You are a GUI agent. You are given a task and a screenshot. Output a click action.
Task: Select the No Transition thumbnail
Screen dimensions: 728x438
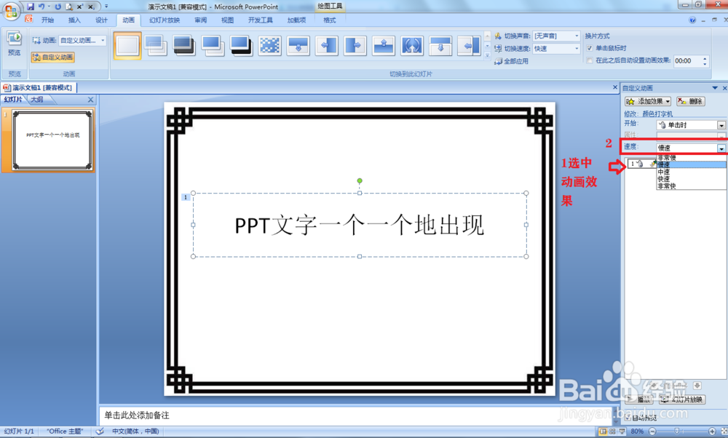tap(127, 45)
